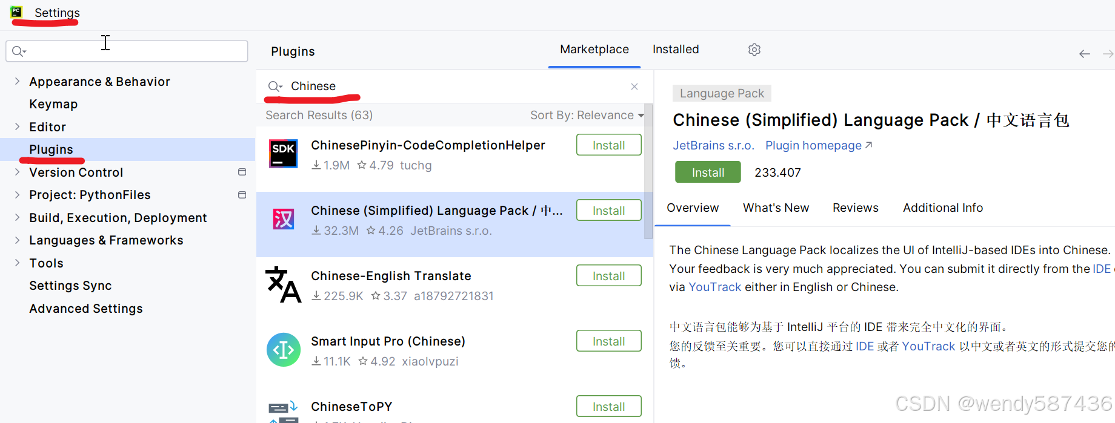Open the IDE link in English description
The height and width of the screenshot is (423, 1115).
pyautogui.click(x=1102, y=269)
